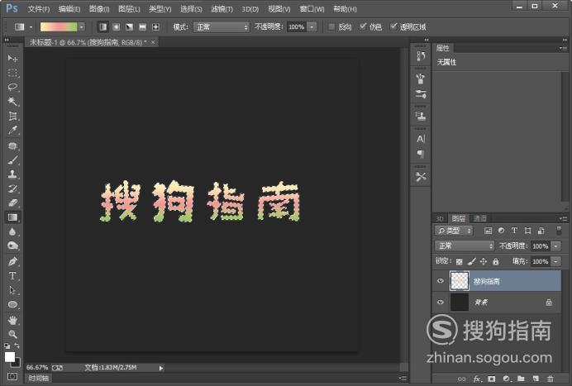Select the History Brush tool
The width and height of the screenshot is (572, 386).
pyautogui.click(x=12, y=188)
